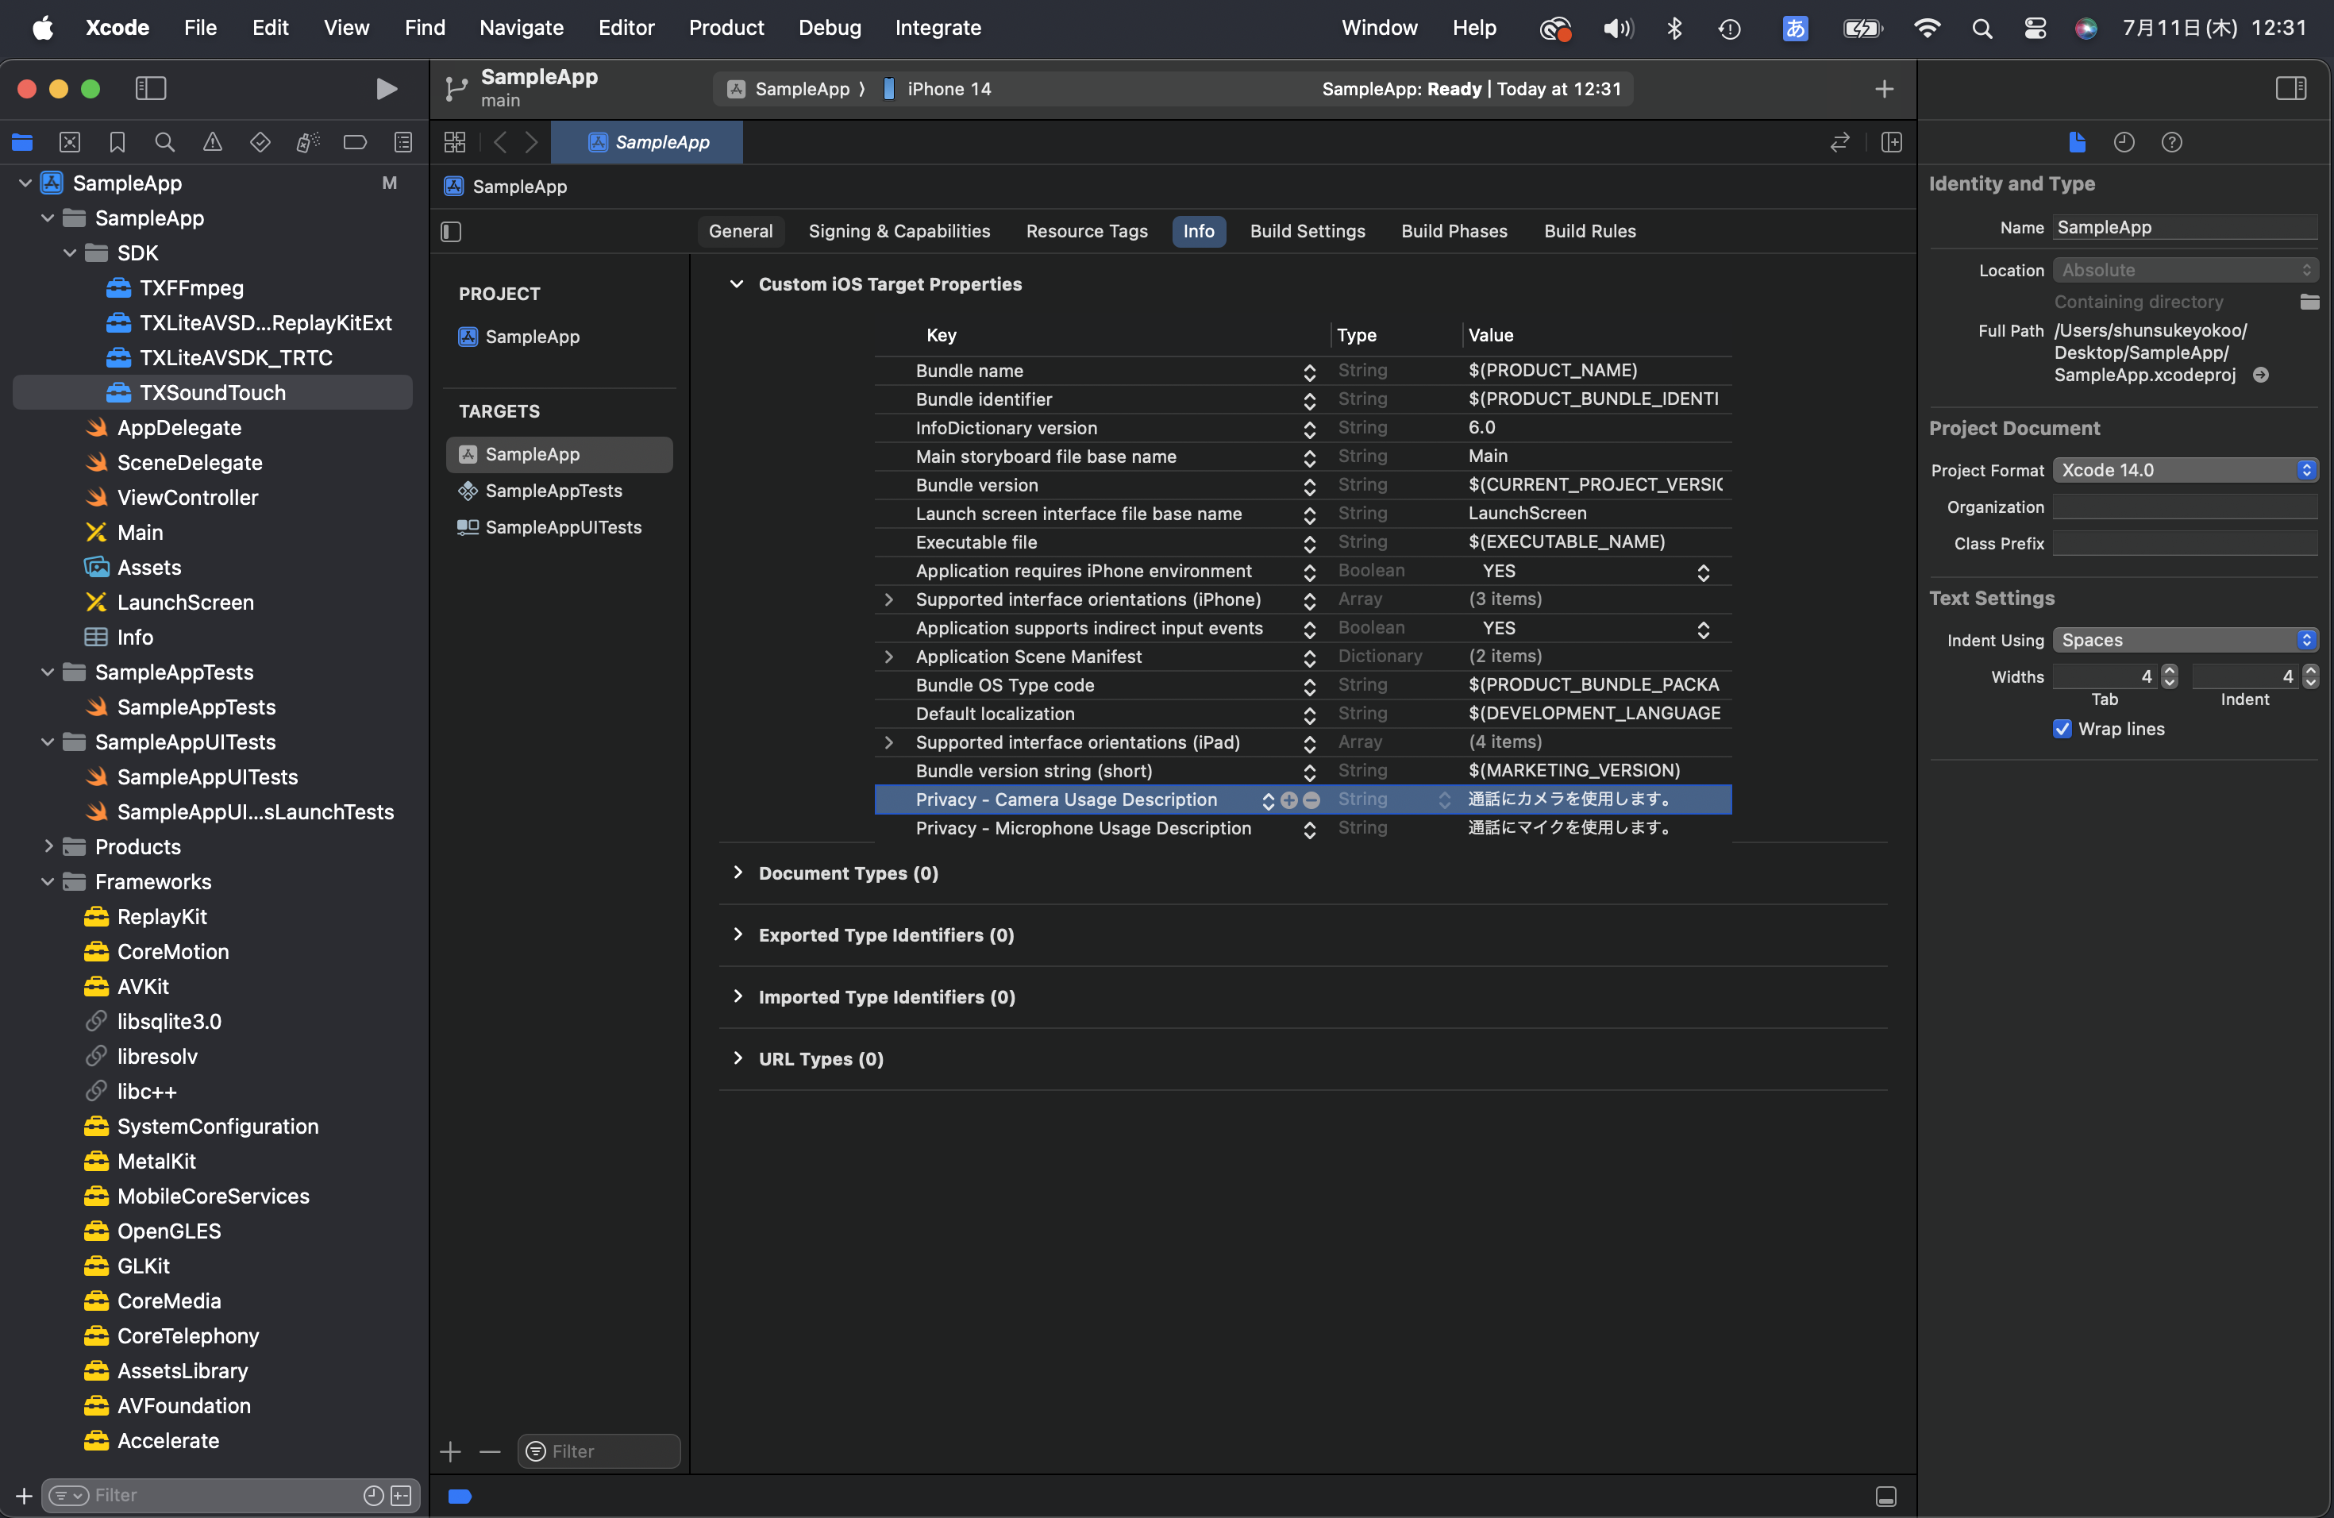Open the Issue navigator warning icon
The image size is (2334, 1518).
(212, 142)
